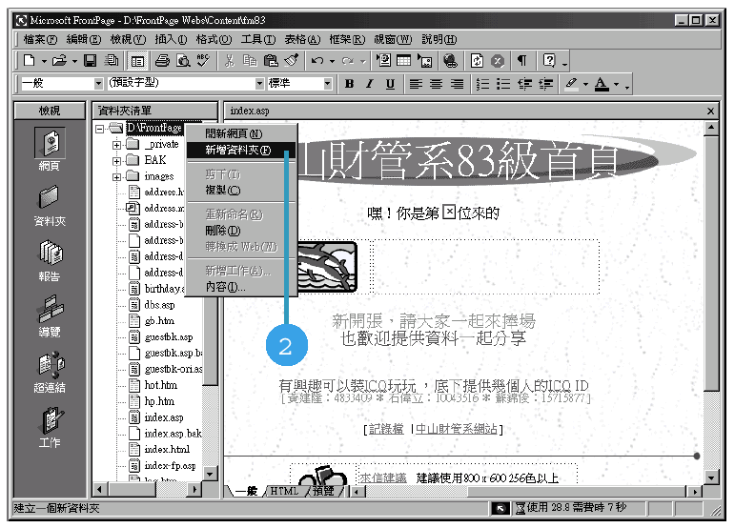Open the 網頁 Page view
Viewport: 735px width, 528px height.
[50, 150]
